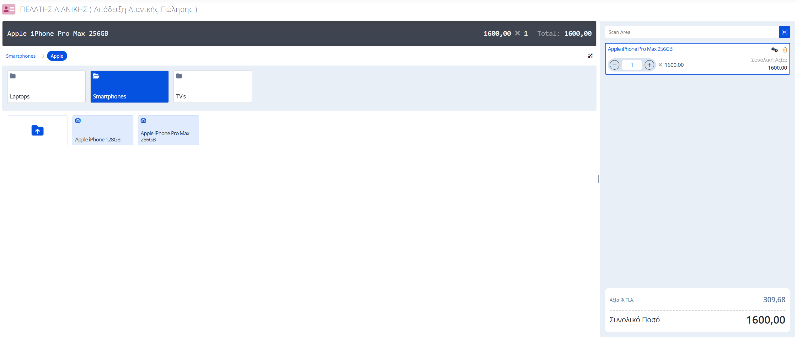Open the Smartphones category folder

pyautogui.click(x=130, y=87)
